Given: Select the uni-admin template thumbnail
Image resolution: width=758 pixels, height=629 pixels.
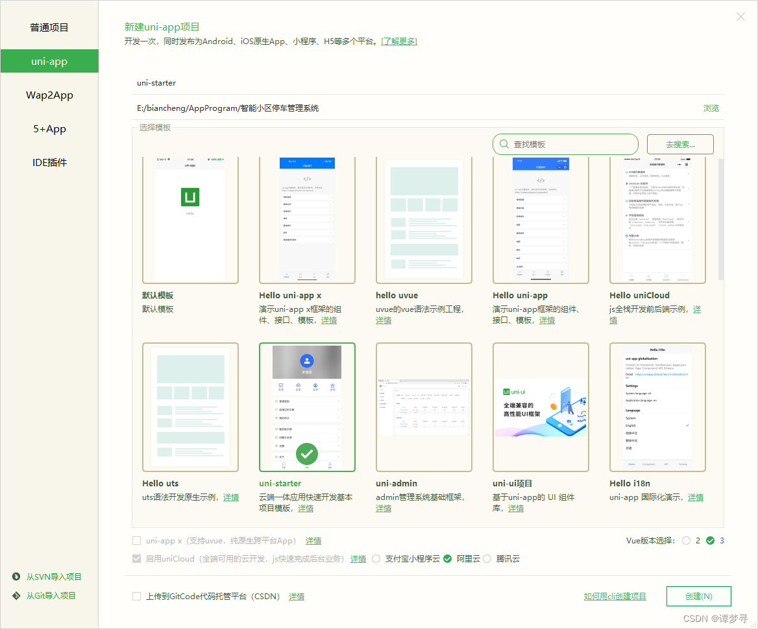Looking at the screenshot, I should pos(424,407).
